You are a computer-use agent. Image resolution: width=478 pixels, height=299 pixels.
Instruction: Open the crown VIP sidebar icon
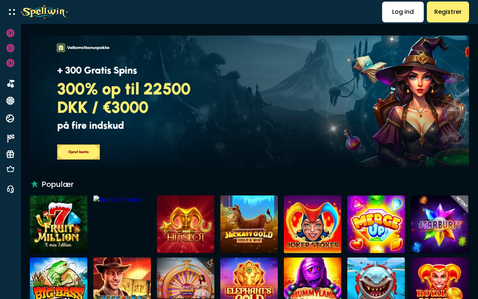pyautogui.click(x=10, y=169)
